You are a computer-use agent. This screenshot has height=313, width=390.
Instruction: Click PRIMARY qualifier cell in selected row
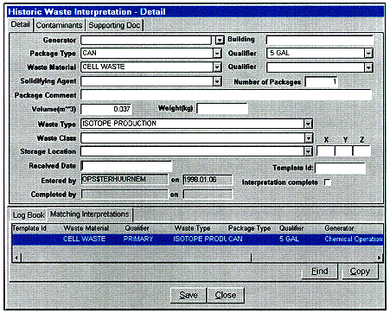pyautogui.click(x=138, y=240)
